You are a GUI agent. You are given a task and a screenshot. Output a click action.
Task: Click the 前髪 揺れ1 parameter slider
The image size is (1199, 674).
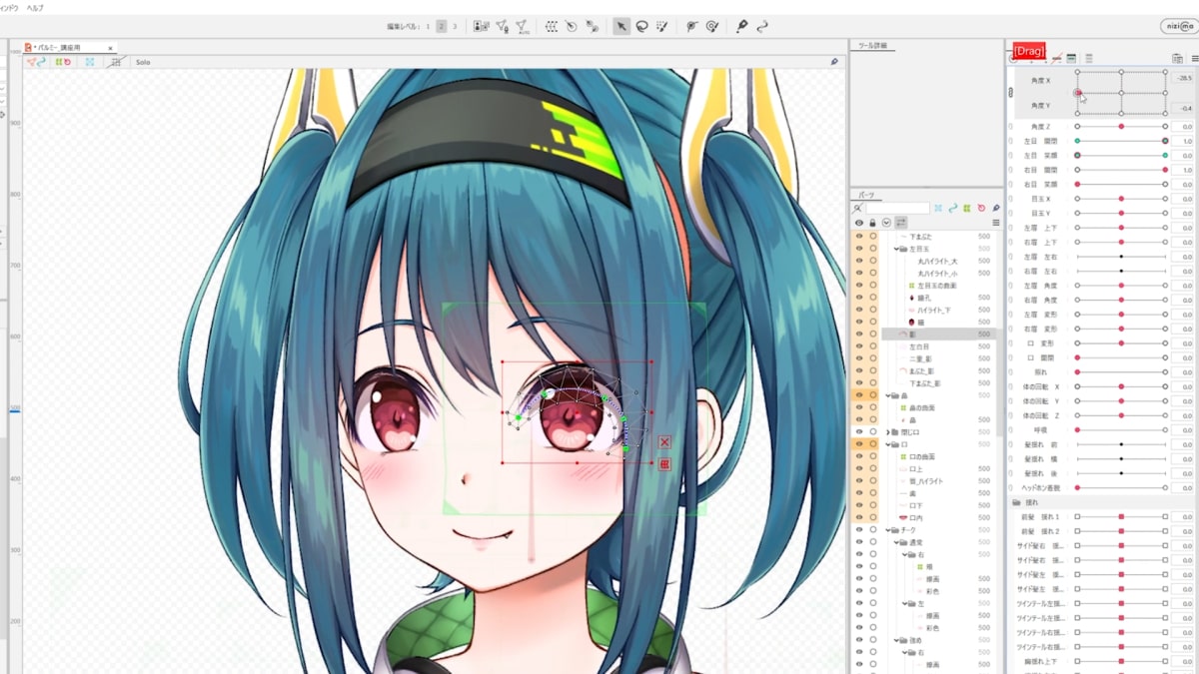1121,517
